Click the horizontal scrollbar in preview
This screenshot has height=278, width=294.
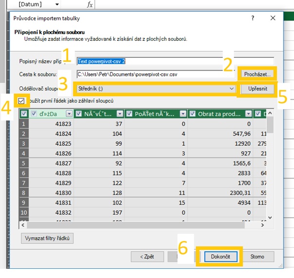click(x=136, y=225)
